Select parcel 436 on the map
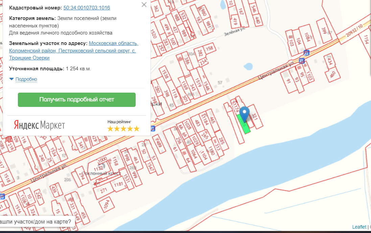 (54, 190)
